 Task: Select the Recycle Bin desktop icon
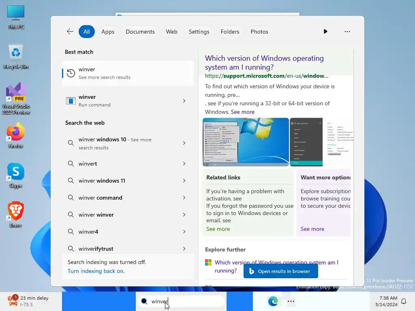click(x=16, y=57)
